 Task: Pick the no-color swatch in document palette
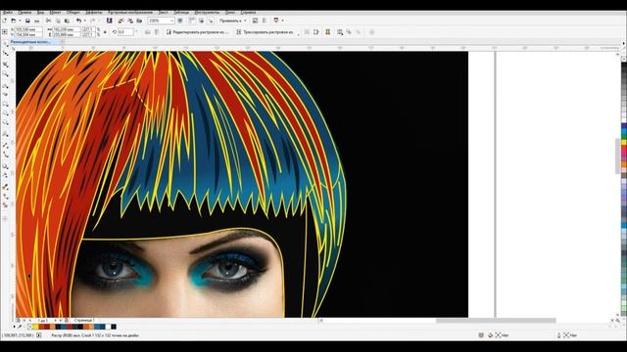29,327
